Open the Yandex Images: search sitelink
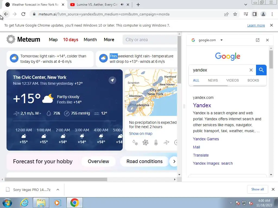Screen dimensions: 278x208 tap(213, 163)
